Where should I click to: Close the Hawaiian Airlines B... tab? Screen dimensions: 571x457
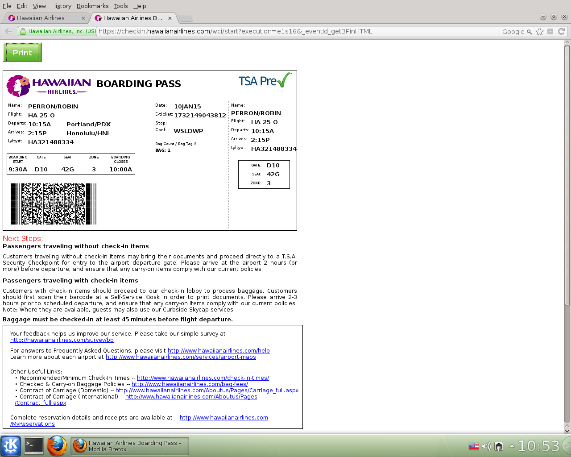coord(170,18)
